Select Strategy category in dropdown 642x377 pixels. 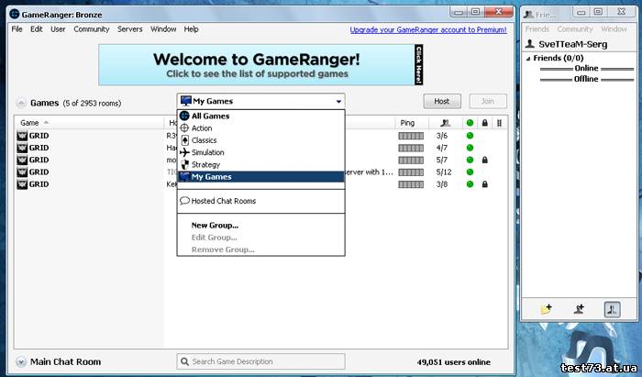[x=260, y=164]
